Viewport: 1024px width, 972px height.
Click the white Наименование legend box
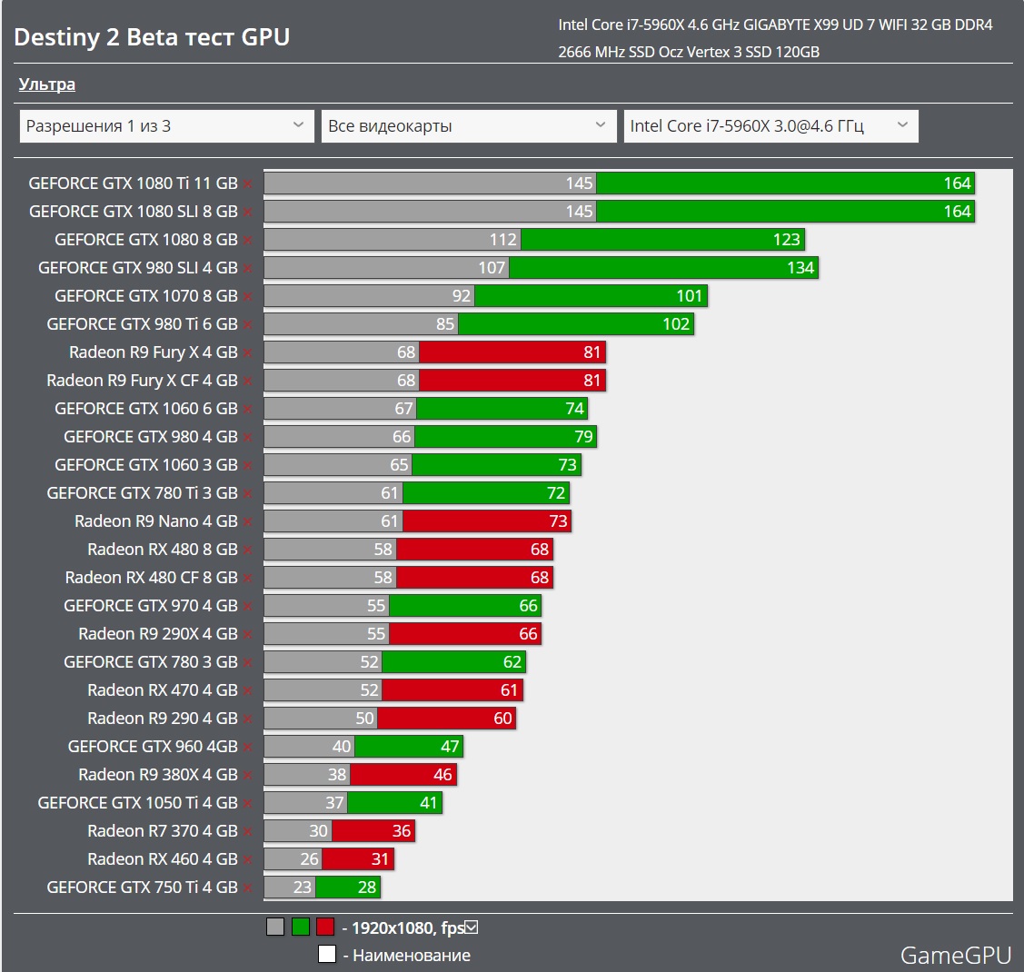pos(327,955)
